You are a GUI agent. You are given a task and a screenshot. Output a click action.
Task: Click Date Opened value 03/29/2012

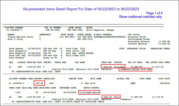[34, 49]
